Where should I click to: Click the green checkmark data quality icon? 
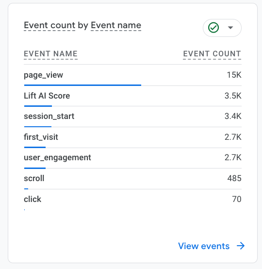(213, 28)
